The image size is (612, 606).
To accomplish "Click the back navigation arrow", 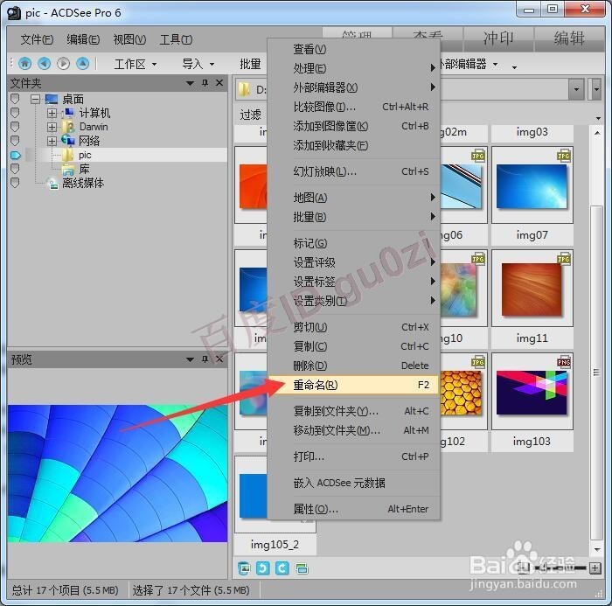I will pyautogui.click(x=44, y=63).
